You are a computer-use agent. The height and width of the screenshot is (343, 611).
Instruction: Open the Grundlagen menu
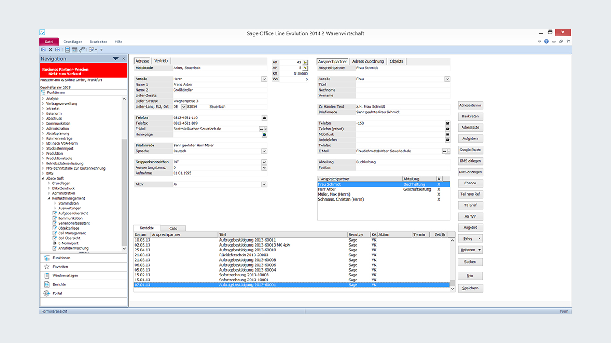click(x=72, y=42)
